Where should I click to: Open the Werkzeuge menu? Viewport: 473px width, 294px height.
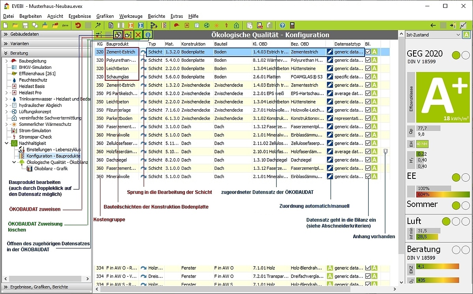click(131, 16)
